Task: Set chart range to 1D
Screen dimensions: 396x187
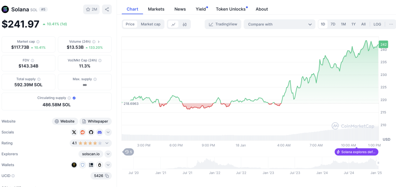Action: coord(323,24)
